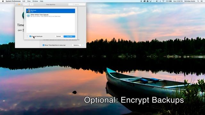Image resolution: width=205 pixels, height=115 pixels.
Task: Open the Nicholas Kulick user menu
Action: 190,1
